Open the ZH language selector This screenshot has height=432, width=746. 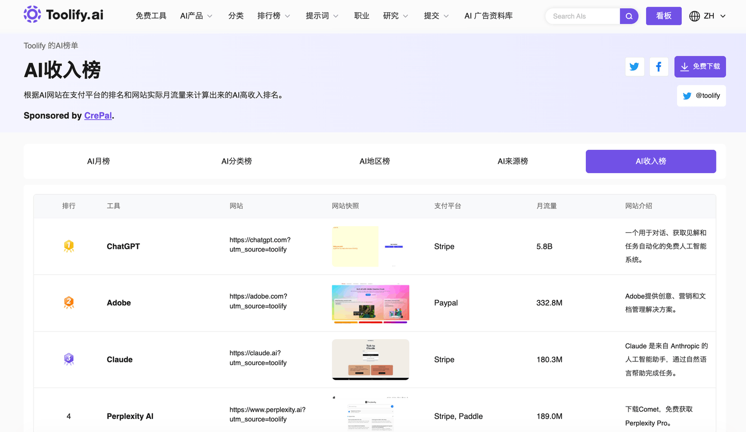pos(714,16)
